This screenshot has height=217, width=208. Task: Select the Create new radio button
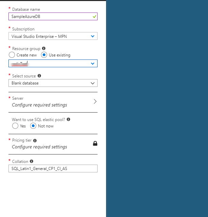pyautogui.click(x=12, y=55)
